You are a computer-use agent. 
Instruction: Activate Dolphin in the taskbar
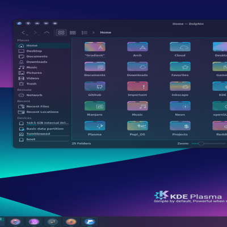coord(90,222)
